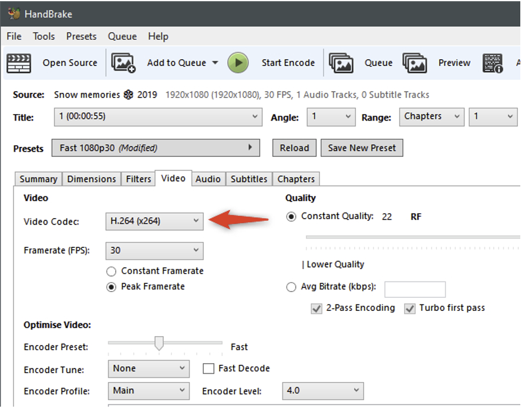
Task: Open the Tools menu
Action: point(44,36)
